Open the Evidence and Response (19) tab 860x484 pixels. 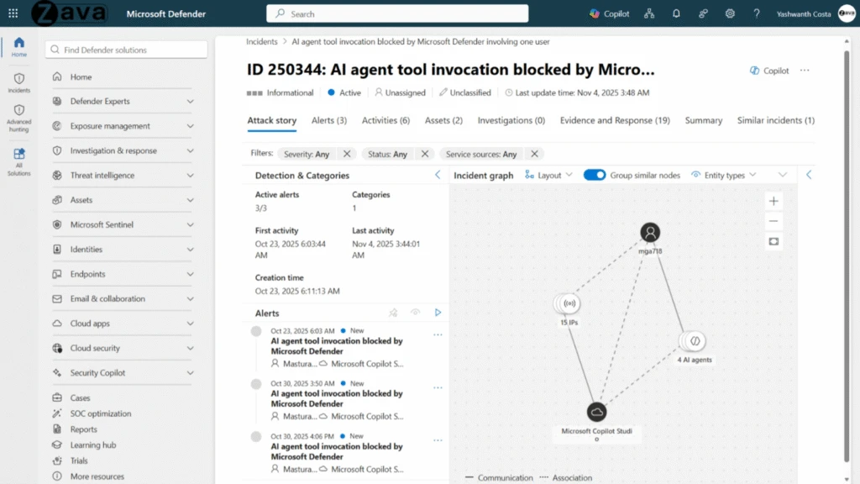615,120
